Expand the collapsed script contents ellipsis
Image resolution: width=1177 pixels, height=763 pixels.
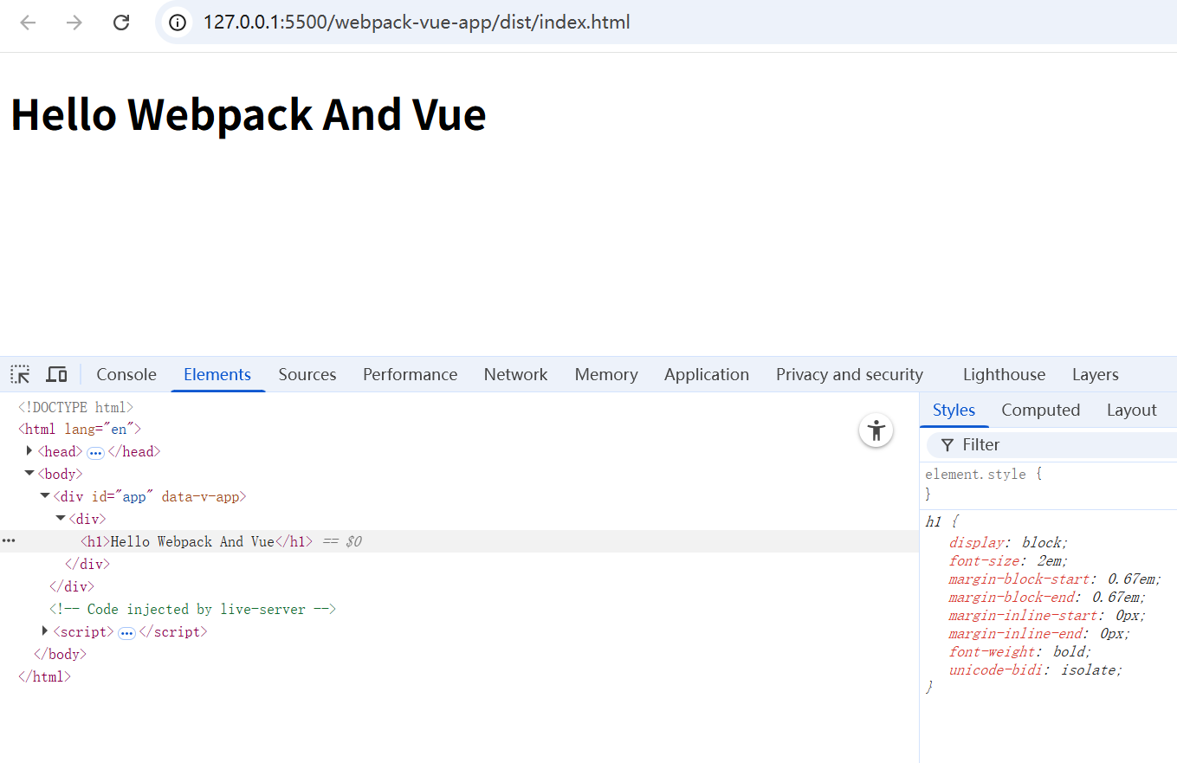126,632
